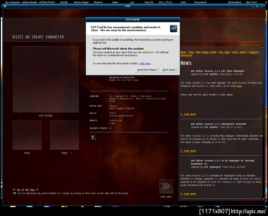Open the Chronicles link
268x216 pixels.
tap(186, 55)
